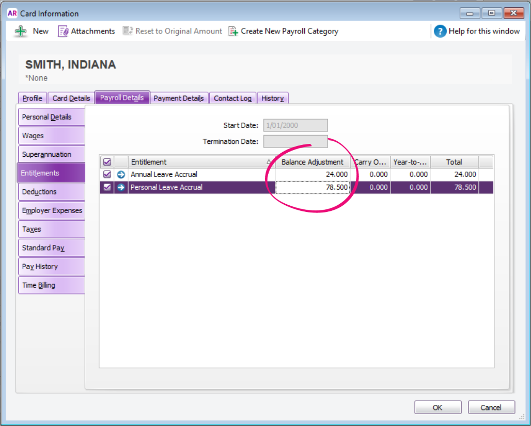Screen dimensions: 531x426
Task: Click the Termination Date field
Action: pos(295,141)
